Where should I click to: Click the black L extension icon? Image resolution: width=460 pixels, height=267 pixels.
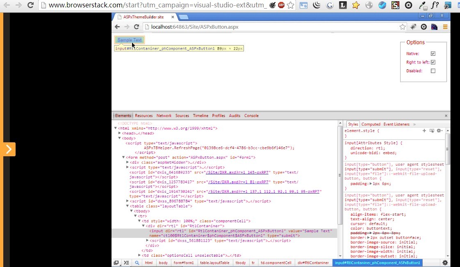(343, 5)
